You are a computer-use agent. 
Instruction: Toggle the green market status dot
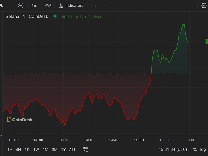click(x=55, y=16)
